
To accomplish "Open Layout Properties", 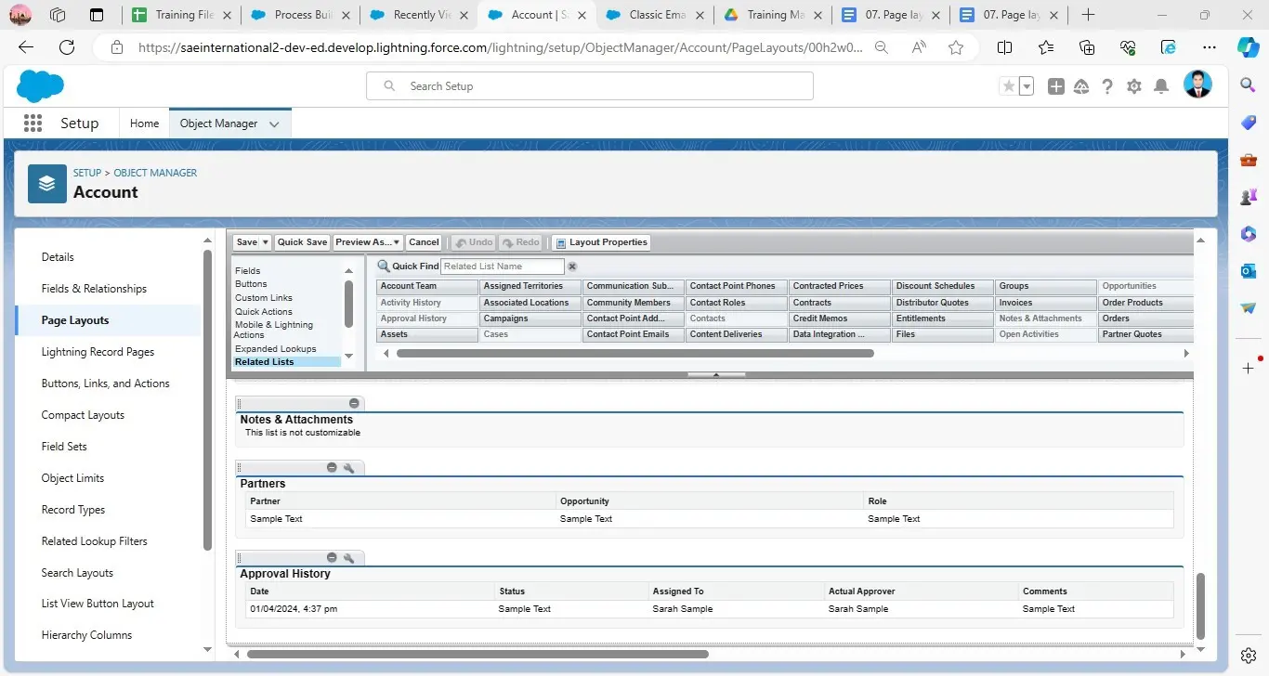I will [x=602, y=242].
